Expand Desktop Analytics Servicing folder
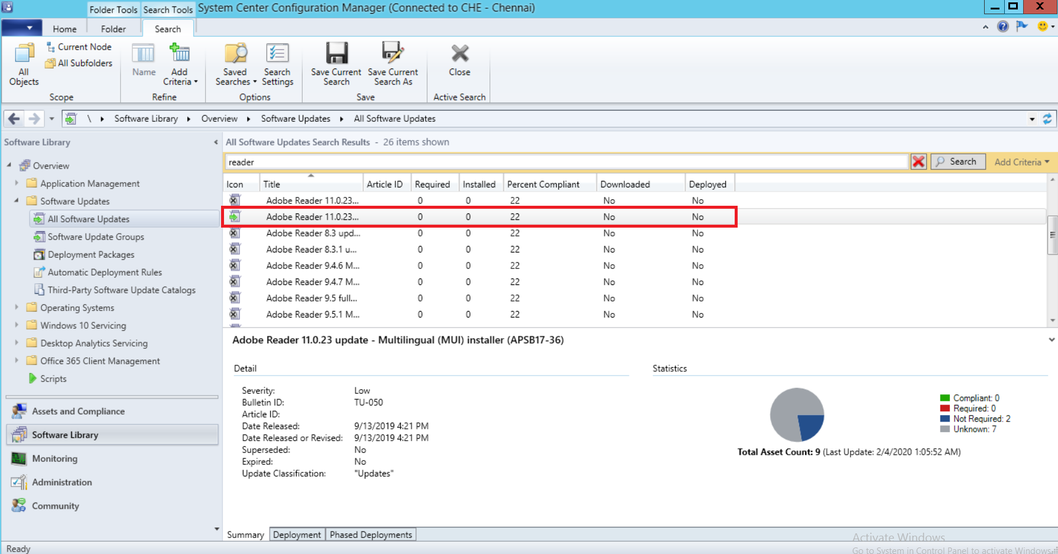1058x554 pixels. (17, 343)
